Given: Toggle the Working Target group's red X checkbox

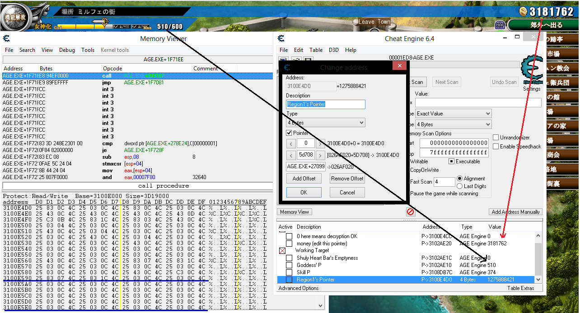Looking at the screenshot, I should (282, 251).
